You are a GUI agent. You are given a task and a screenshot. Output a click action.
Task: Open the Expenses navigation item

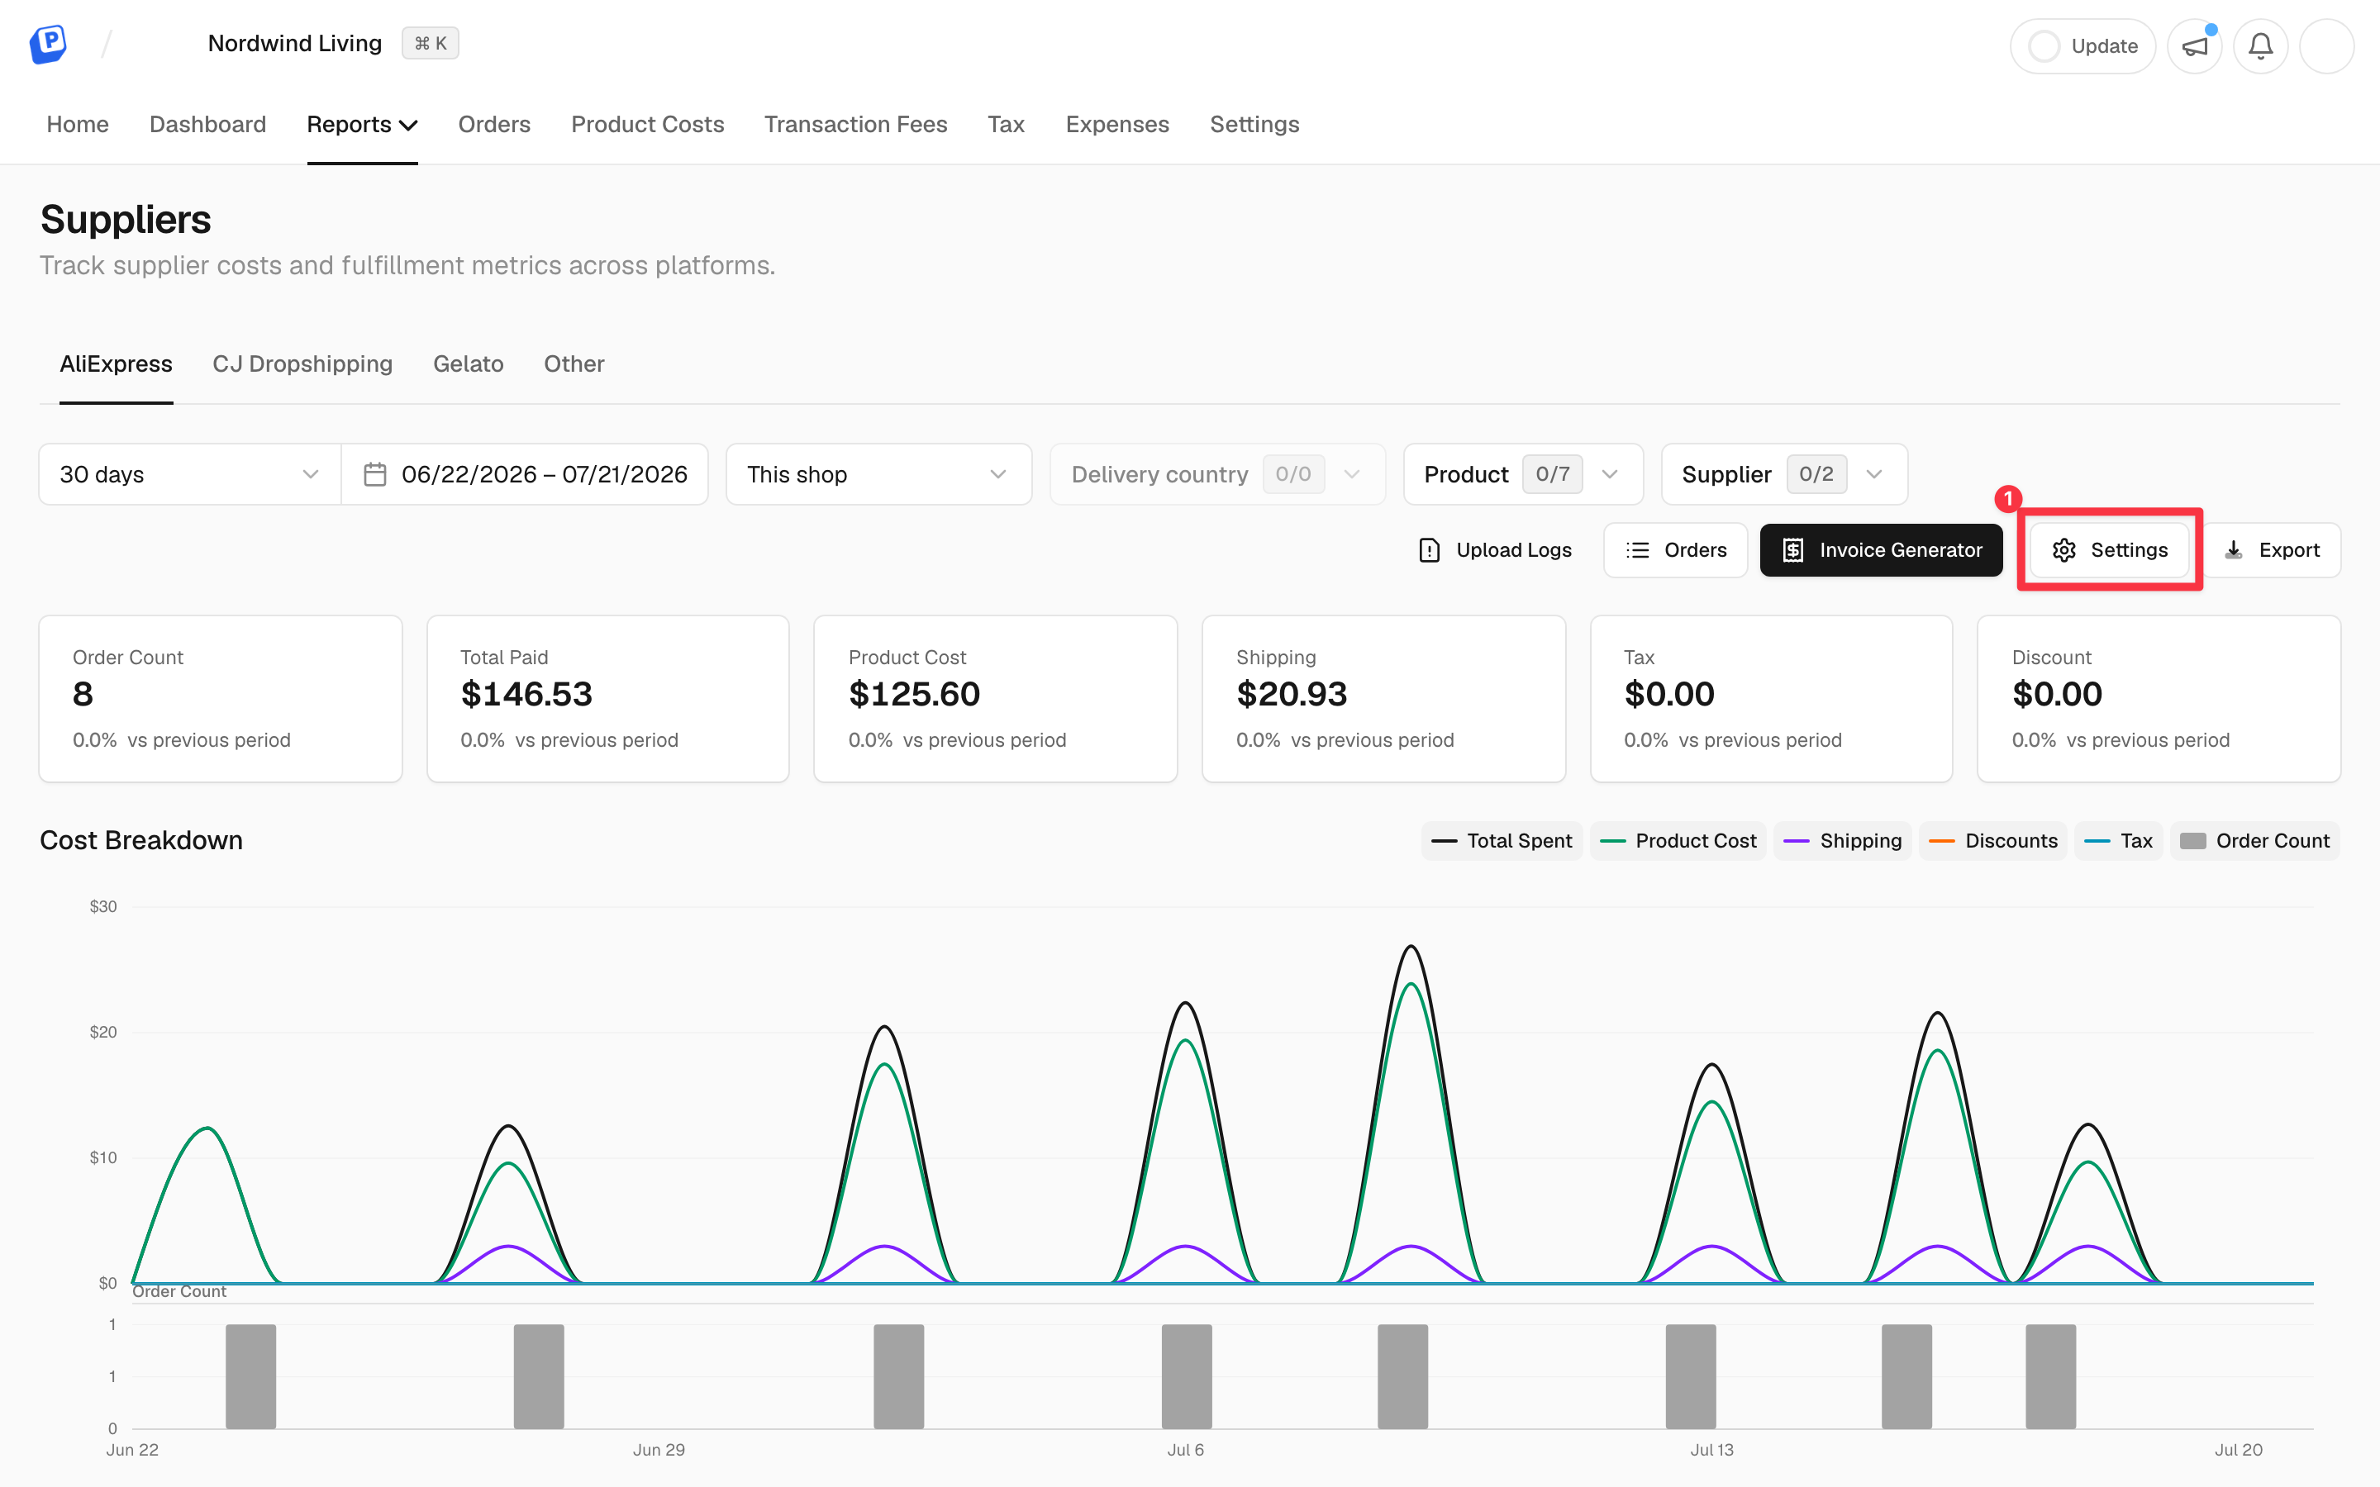coord(1117,124)
